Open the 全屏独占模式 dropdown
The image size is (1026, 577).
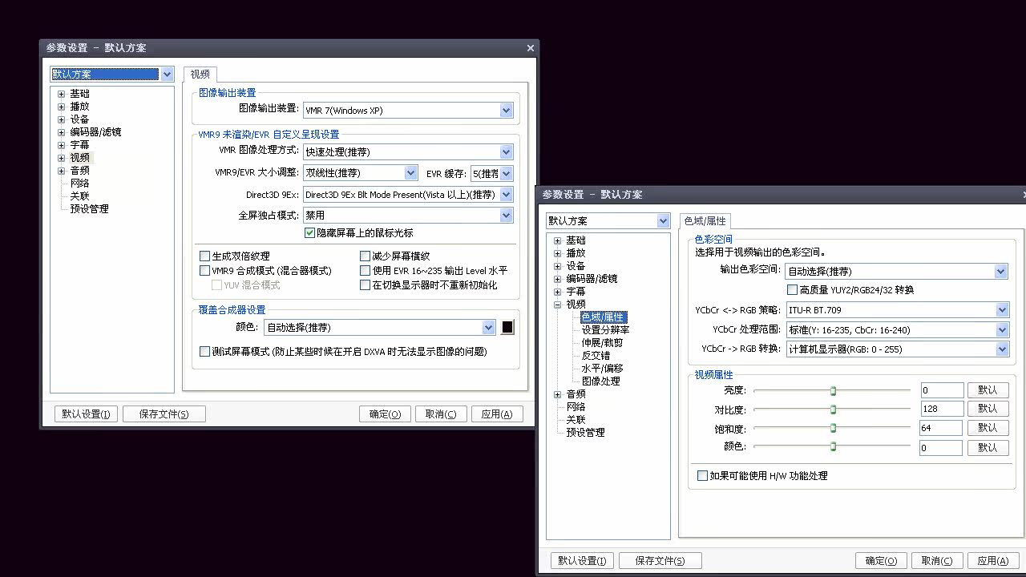(506, 215)
